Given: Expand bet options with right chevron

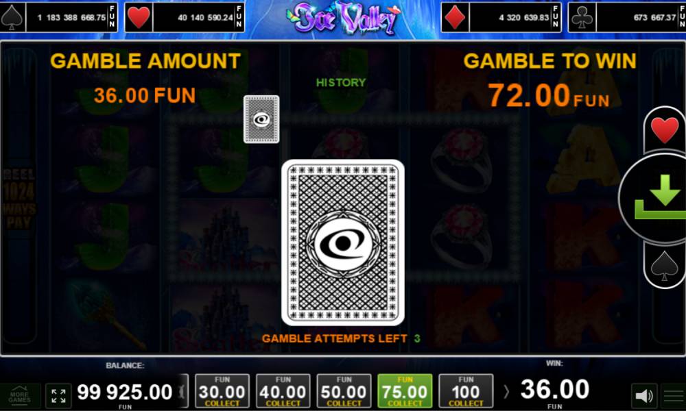Looking at the screenshot, I should point(506,392).
